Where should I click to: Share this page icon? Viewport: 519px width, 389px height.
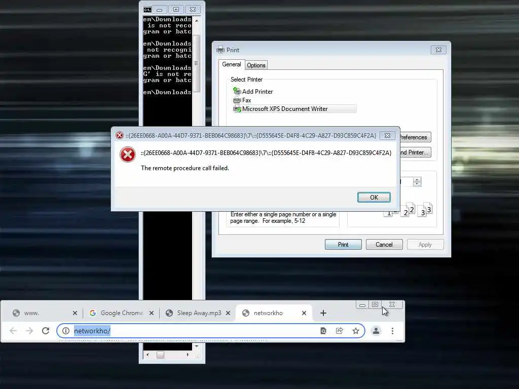point(339,331)
